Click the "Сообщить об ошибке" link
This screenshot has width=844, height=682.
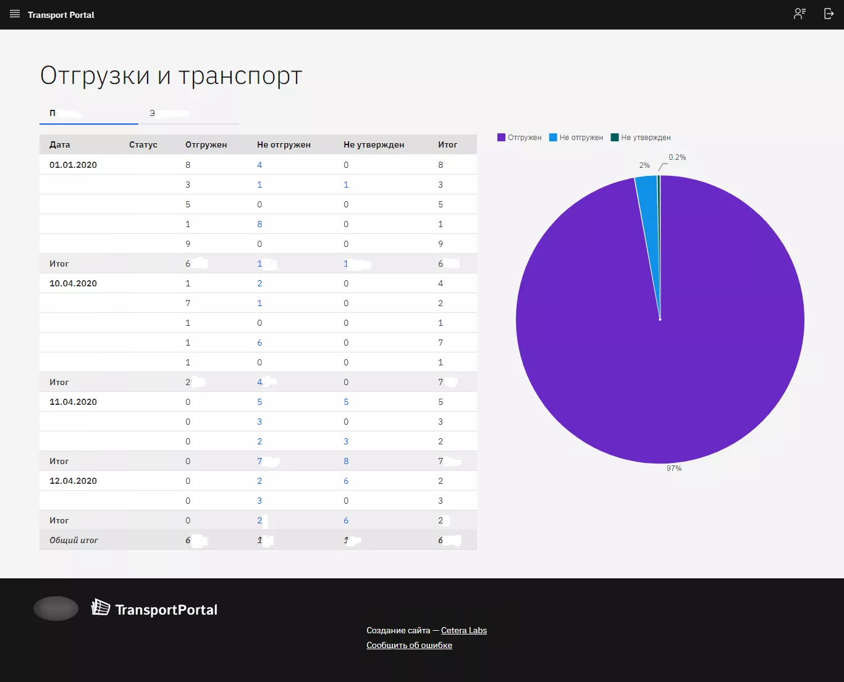409,644
